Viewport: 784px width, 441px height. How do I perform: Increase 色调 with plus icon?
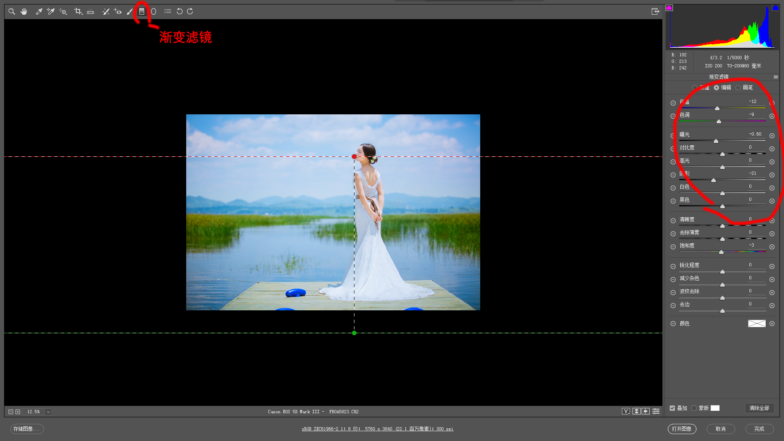(772, 116)
